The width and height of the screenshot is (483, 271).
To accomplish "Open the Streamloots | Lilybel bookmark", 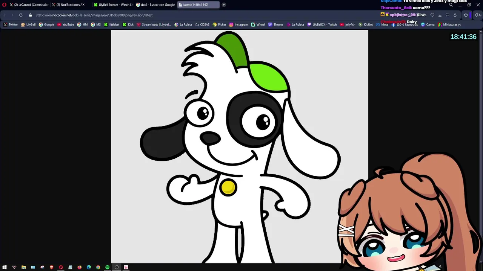I will pos(154,24).
